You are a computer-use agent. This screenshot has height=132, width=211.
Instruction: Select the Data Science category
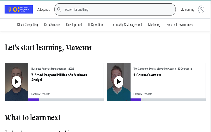tap(52, 25)
